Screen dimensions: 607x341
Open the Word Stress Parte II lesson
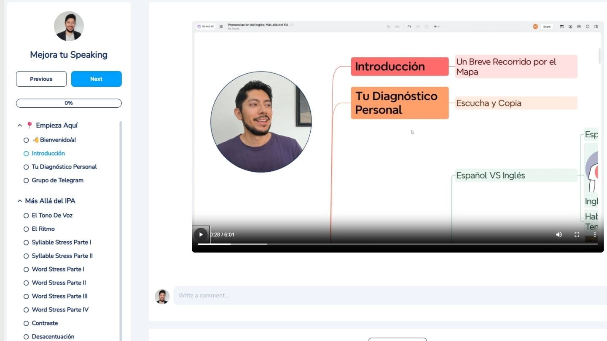pos(59,282)
